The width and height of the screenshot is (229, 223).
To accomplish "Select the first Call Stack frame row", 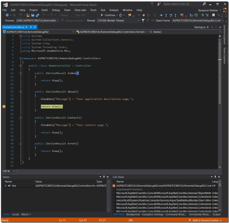I will (165, 186).
